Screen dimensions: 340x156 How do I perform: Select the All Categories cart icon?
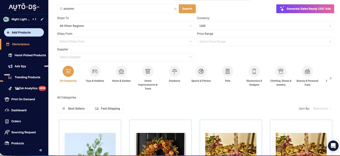click(x=68, y=71)
